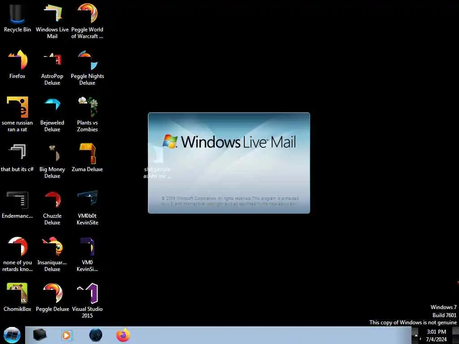
Task: Select the AstroPop Deluxe icon
Action: pyautogui.click(x=52, y=67)
